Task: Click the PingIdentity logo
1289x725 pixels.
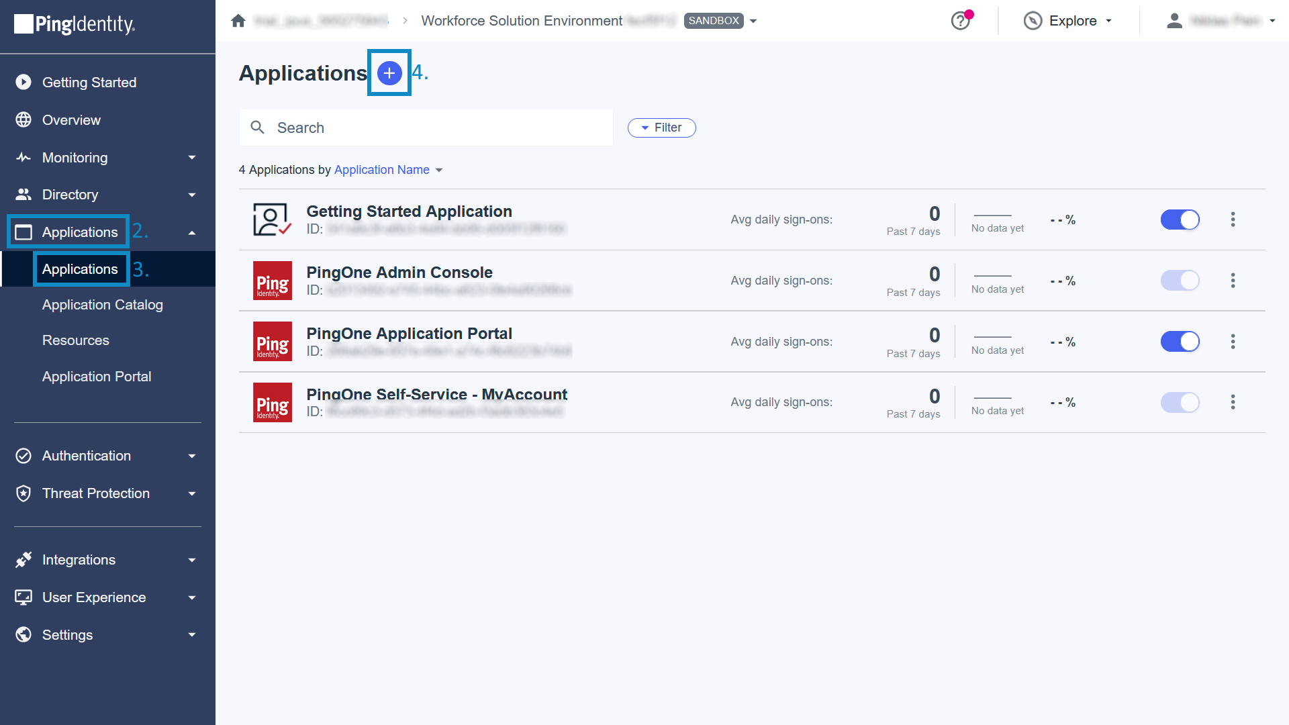Action: 75,24
